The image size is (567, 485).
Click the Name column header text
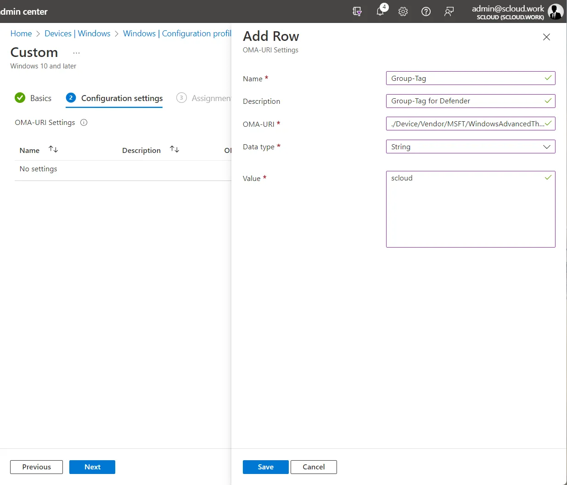pos(29,150)
